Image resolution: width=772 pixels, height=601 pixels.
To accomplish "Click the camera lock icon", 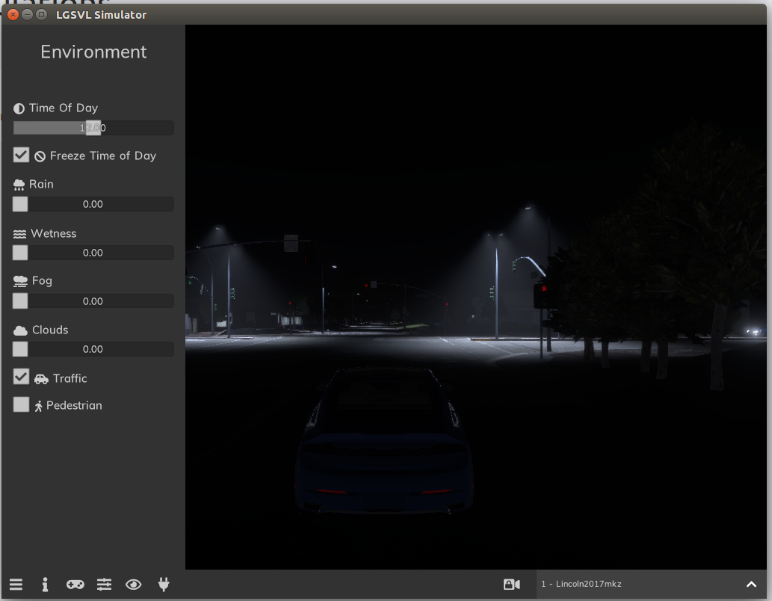I will [511, 584].
